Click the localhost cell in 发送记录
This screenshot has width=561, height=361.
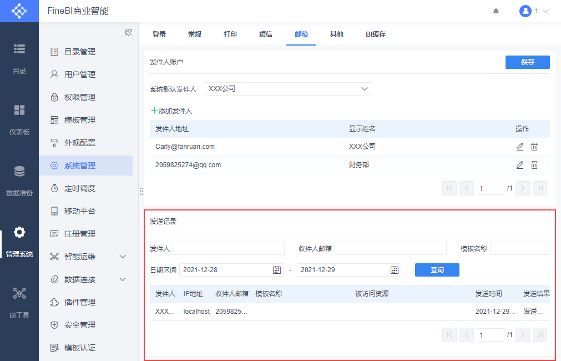(196, 312)
